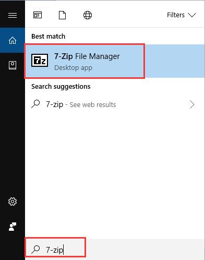Viewport: 205px width, 260px height.
Task: Launch 7-Zip File Manager from Best match
Action: click(115, 61)
